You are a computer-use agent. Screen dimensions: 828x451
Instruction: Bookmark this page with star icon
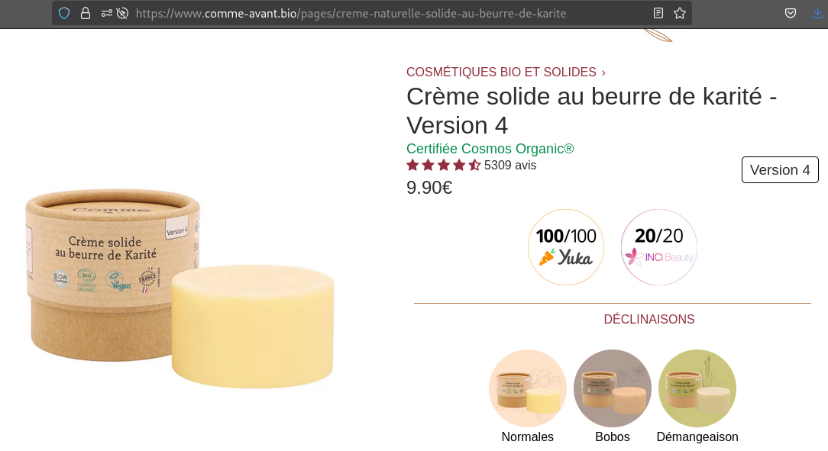pos(680,13)
